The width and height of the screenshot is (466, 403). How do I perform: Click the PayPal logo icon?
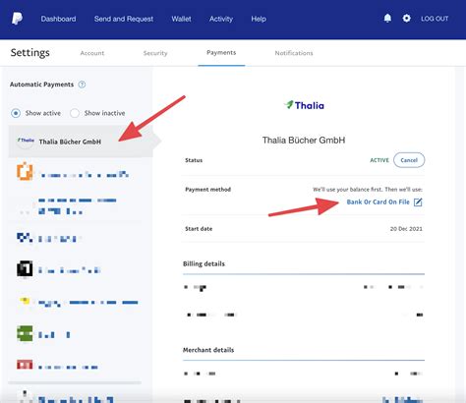point(17,19)
